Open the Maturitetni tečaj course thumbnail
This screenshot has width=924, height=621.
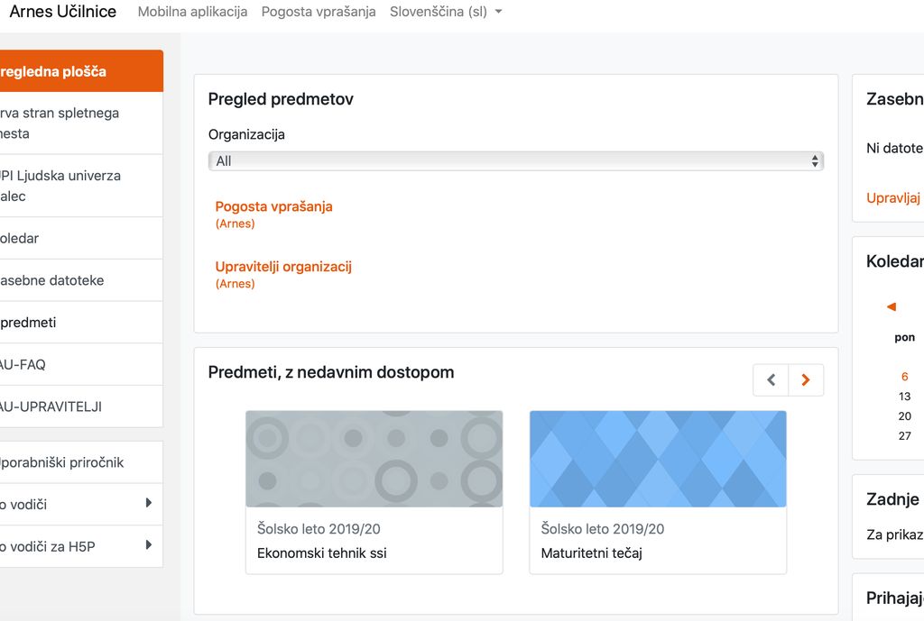tap(657, 459)
